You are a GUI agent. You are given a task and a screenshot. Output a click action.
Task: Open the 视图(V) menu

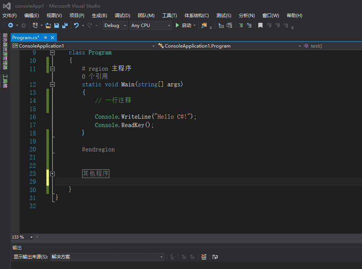pyautogui.click(x=54, y=16)
